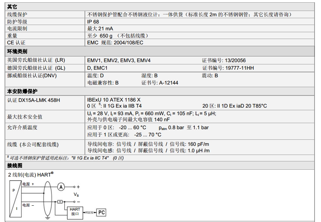Screen dimensions: 321x222
Task: Select the 最大 21 mA value
Action: 100,29
